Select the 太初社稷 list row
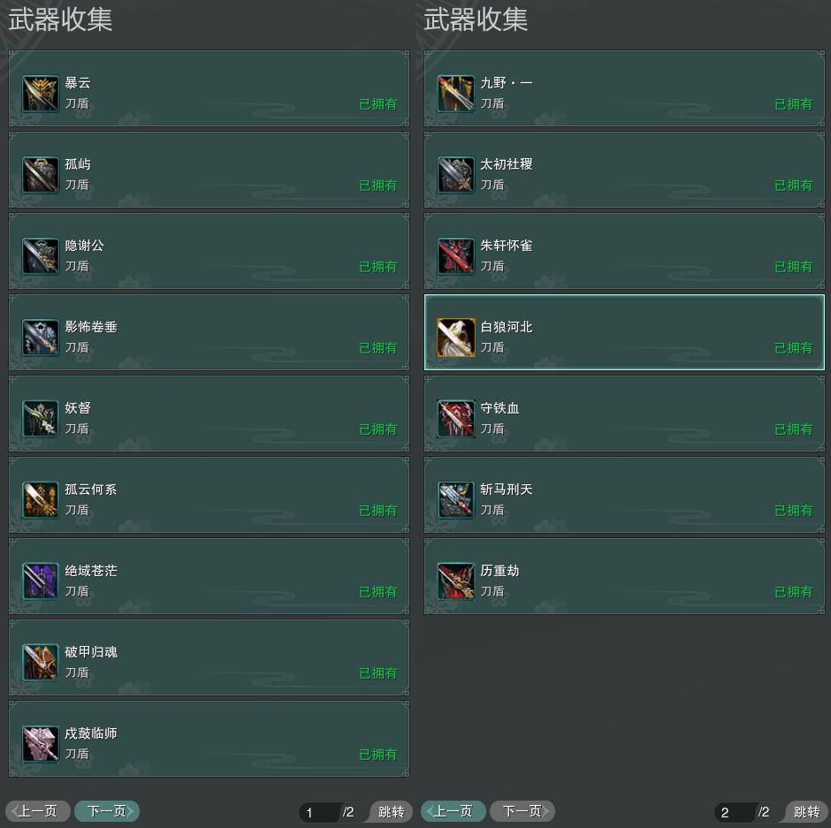Viewport: 831px width, 828px height. tap(624, 170)
